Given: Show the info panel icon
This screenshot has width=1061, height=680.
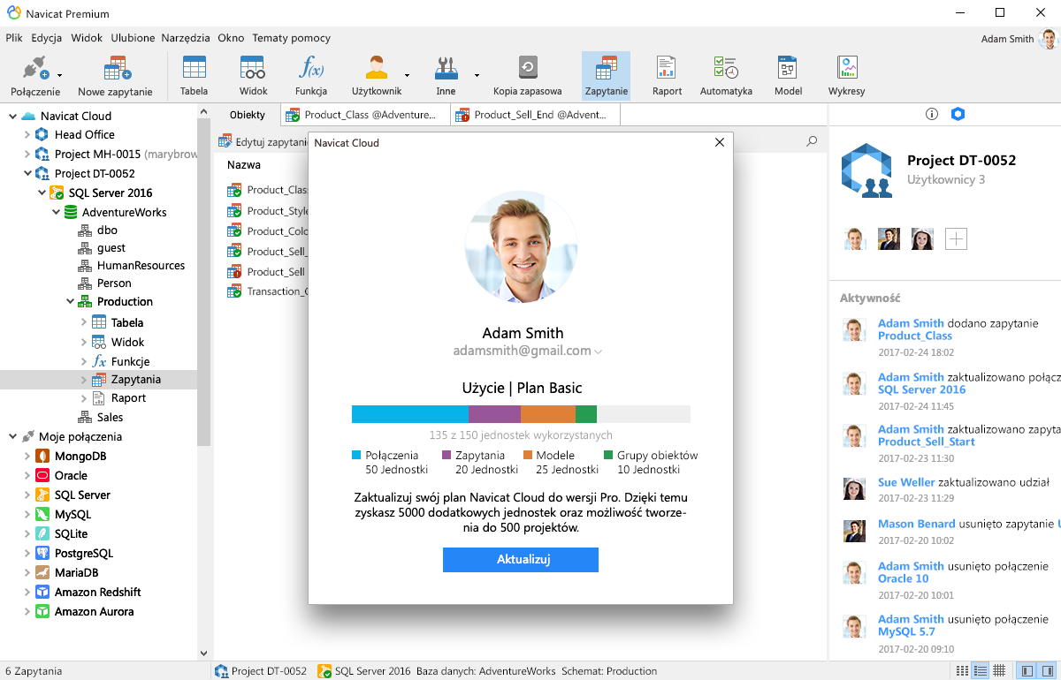Looking at the screenshot, I should pyautogui.click(x=931, y=114).
